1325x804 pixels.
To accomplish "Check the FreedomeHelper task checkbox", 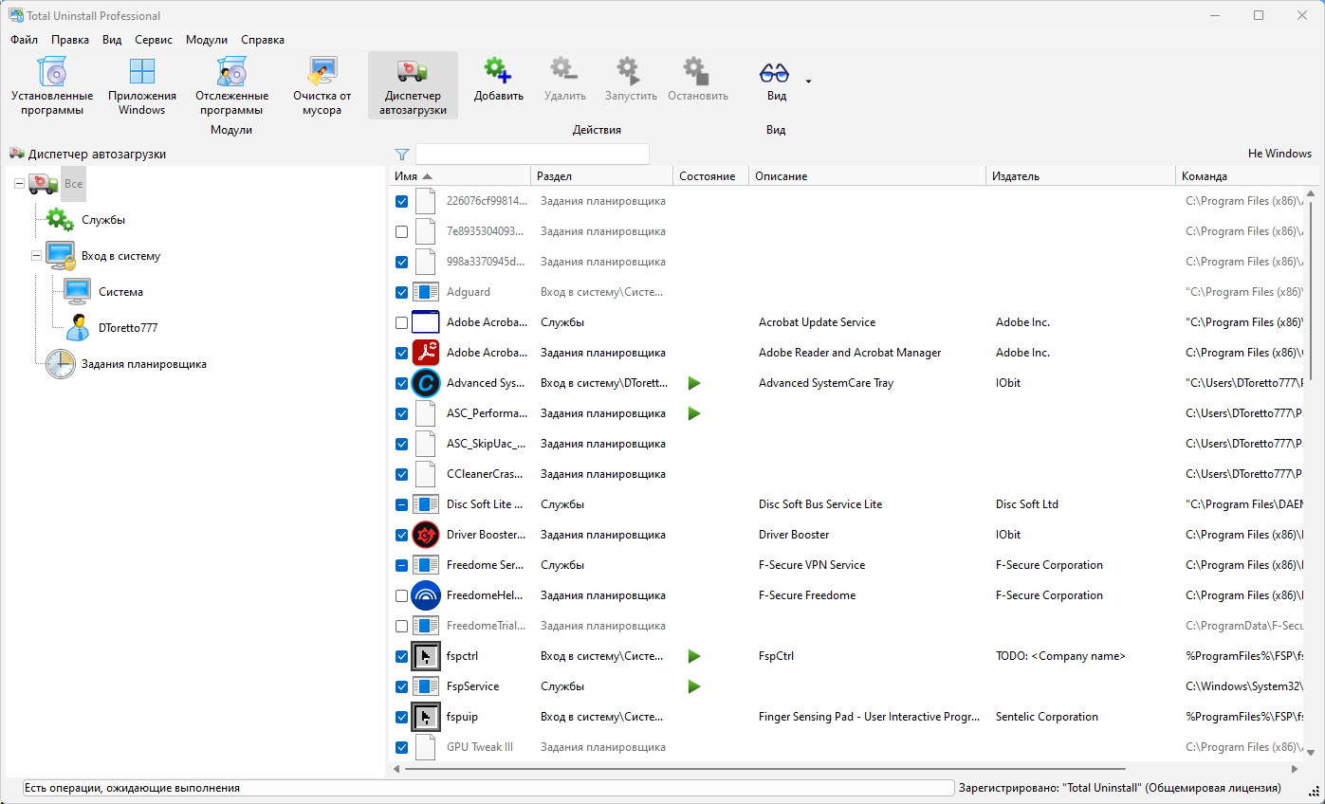I will [402, 595].
